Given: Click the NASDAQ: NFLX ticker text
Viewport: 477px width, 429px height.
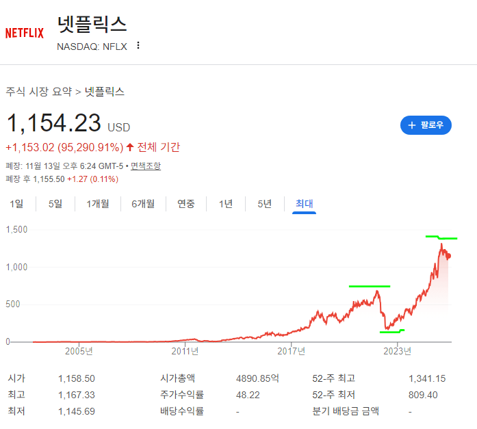Looking at the screenshot, I should pyautogui.click(x=92, y=47).
